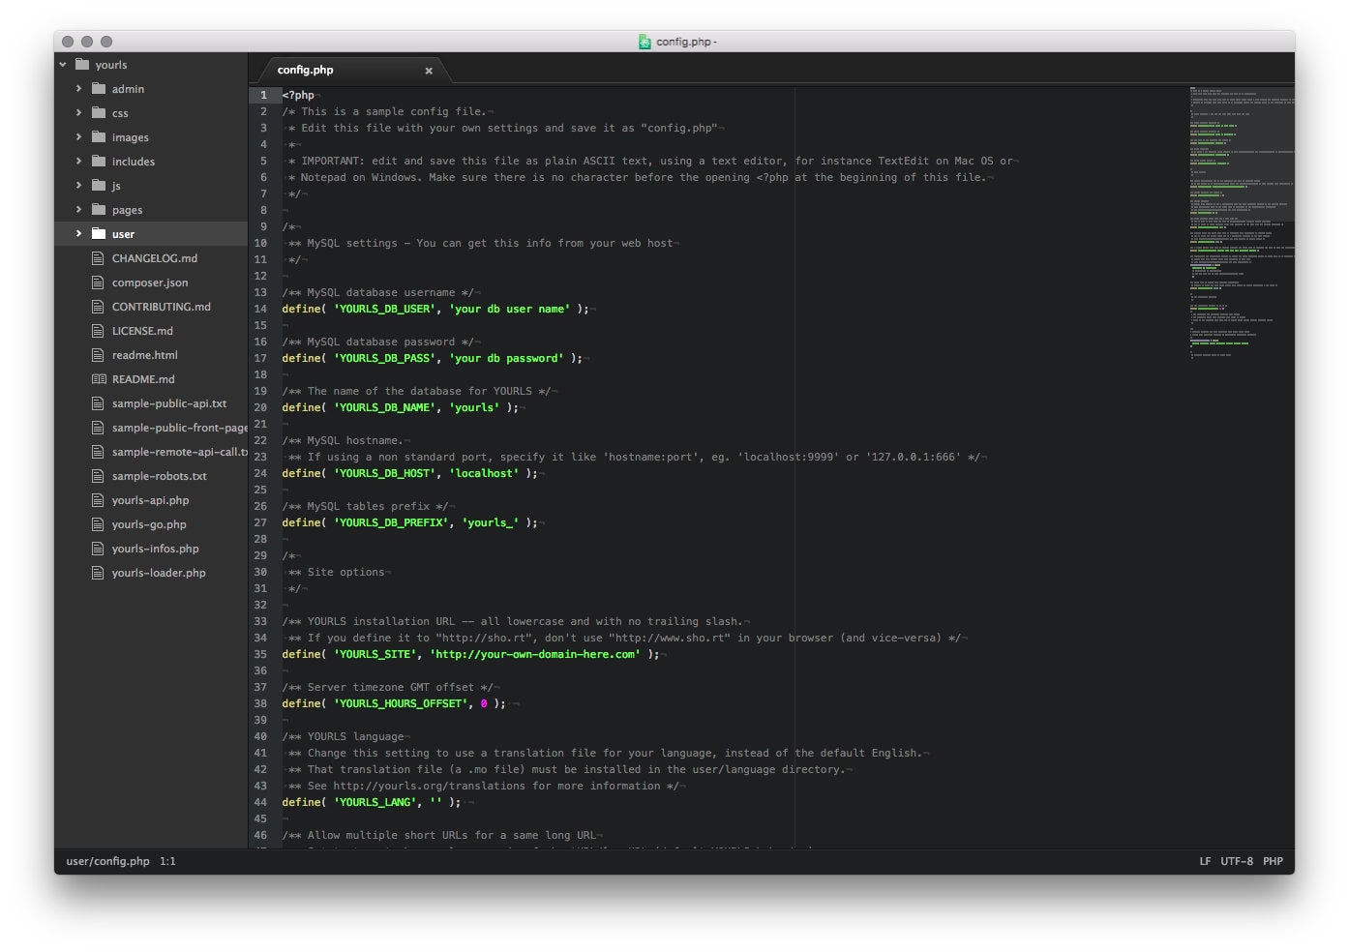Click the pages folder icon

click(x=99, y=210)
